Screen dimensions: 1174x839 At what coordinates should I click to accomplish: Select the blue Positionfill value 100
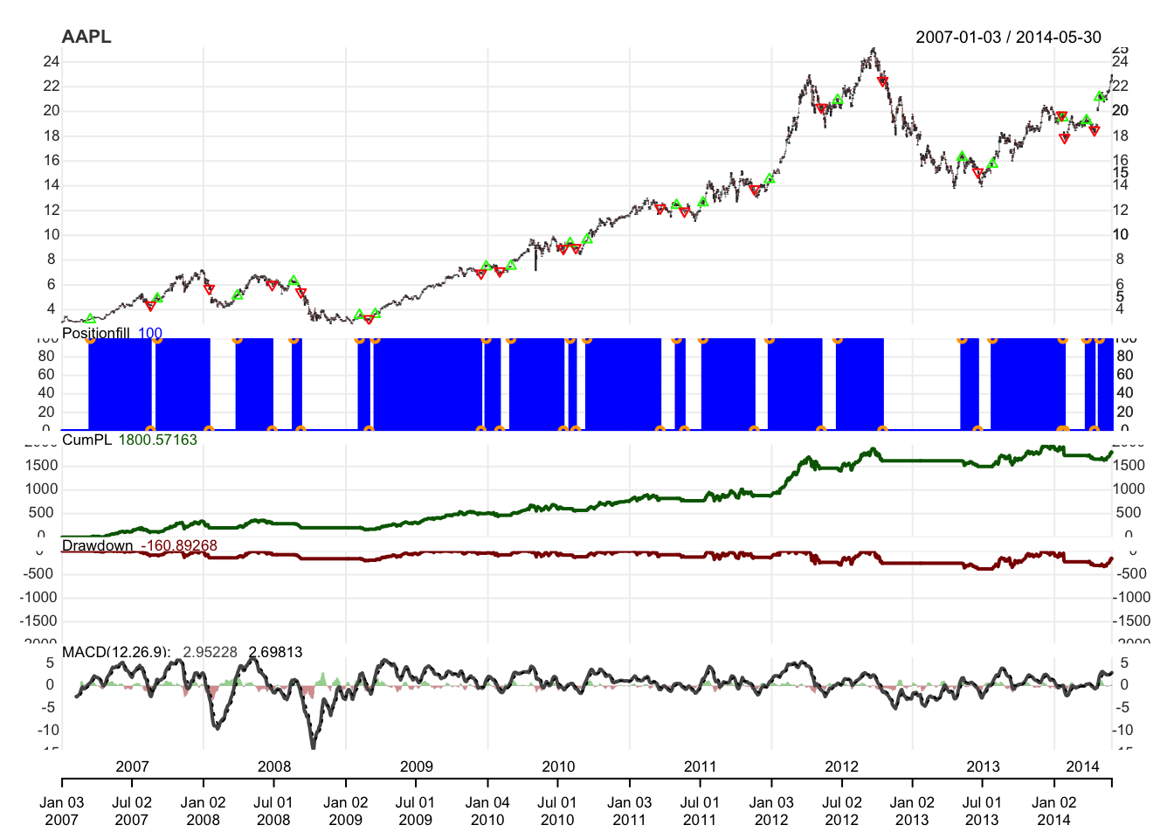(x=150, y=333)
